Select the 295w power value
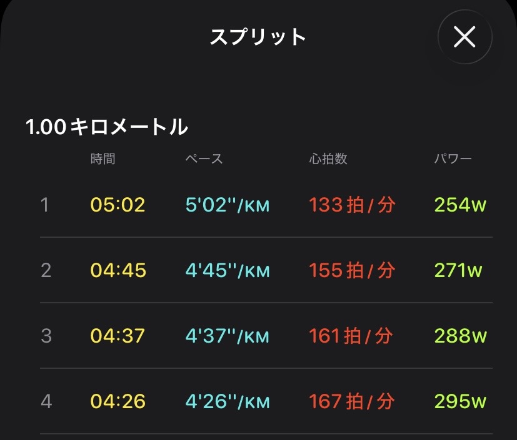The height and width of the screenshot is (440, 517). tap(460, 401)
